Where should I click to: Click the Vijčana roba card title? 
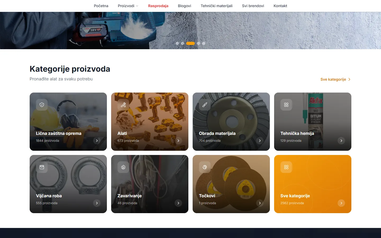click(49, 196)
